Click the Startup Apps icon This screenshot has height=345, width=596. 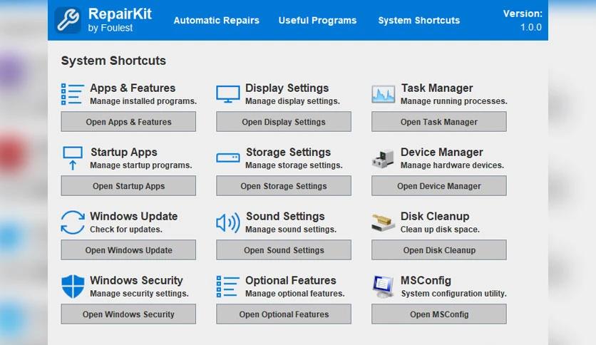pos(73,158)
